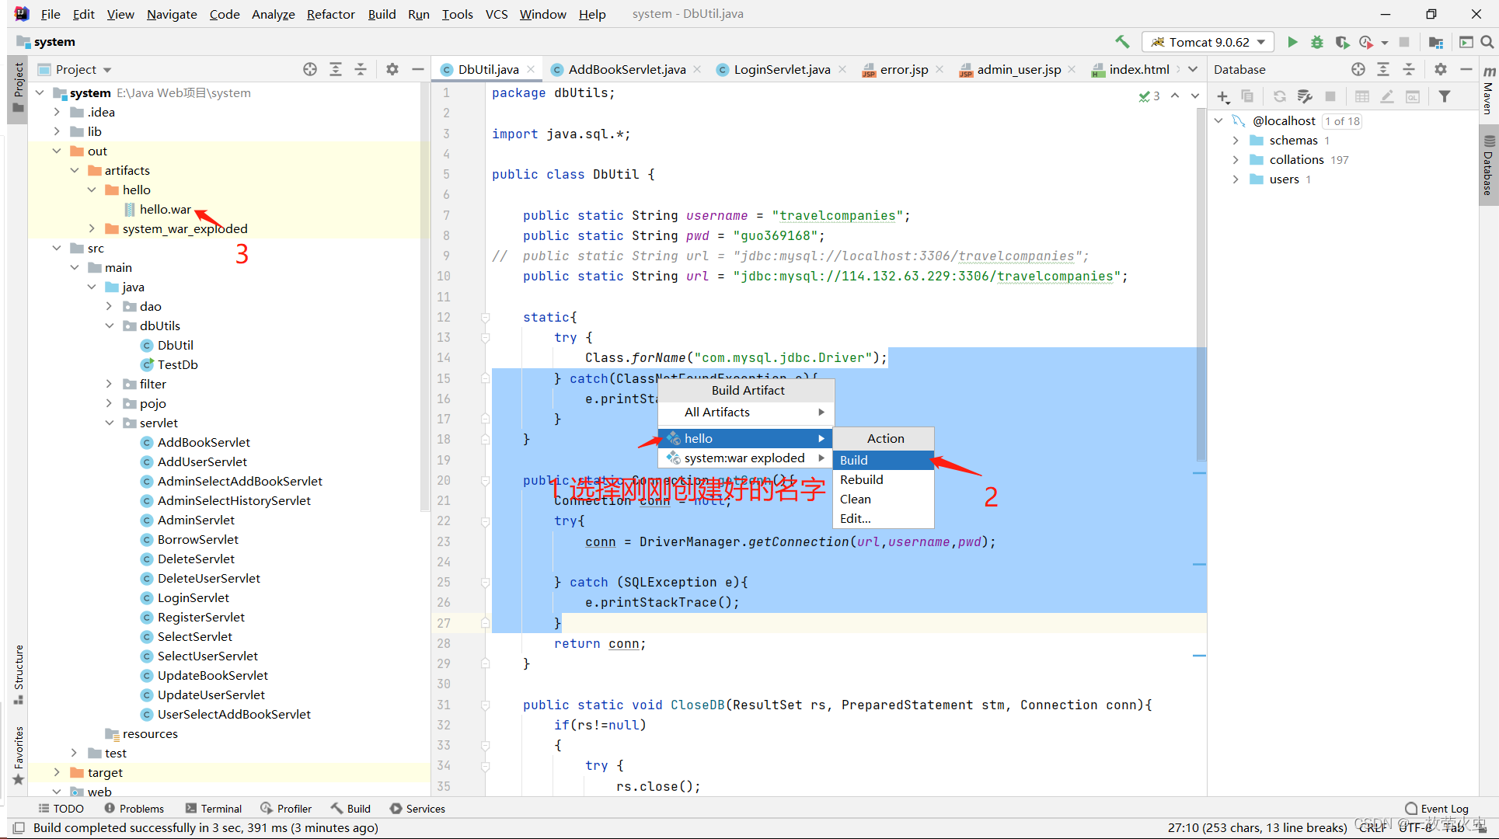Click the Build project hammer icon
Screen dimensions: 1499x839
point(1122,42)
